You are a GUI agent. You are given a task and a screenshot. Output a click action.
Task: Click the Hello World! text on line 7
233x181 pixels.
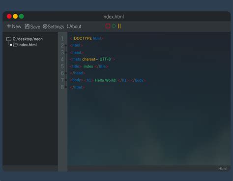click(106, 80)
